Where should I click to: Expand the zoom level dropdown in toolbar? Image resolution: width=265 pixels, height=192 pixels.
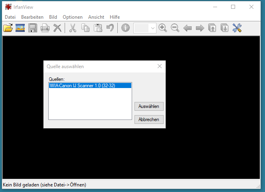[x=152, y=28]
